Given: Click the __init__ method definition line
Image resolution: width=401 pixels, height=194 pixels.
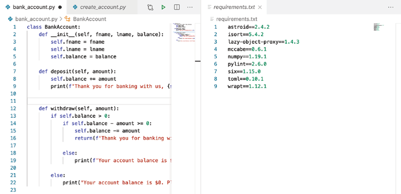Looking at the screenshot, I should pyautogui.click(x=101, y=35).
